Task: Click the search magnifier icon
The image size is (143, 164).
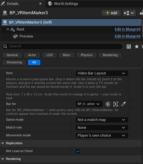Action: (5, 46)
